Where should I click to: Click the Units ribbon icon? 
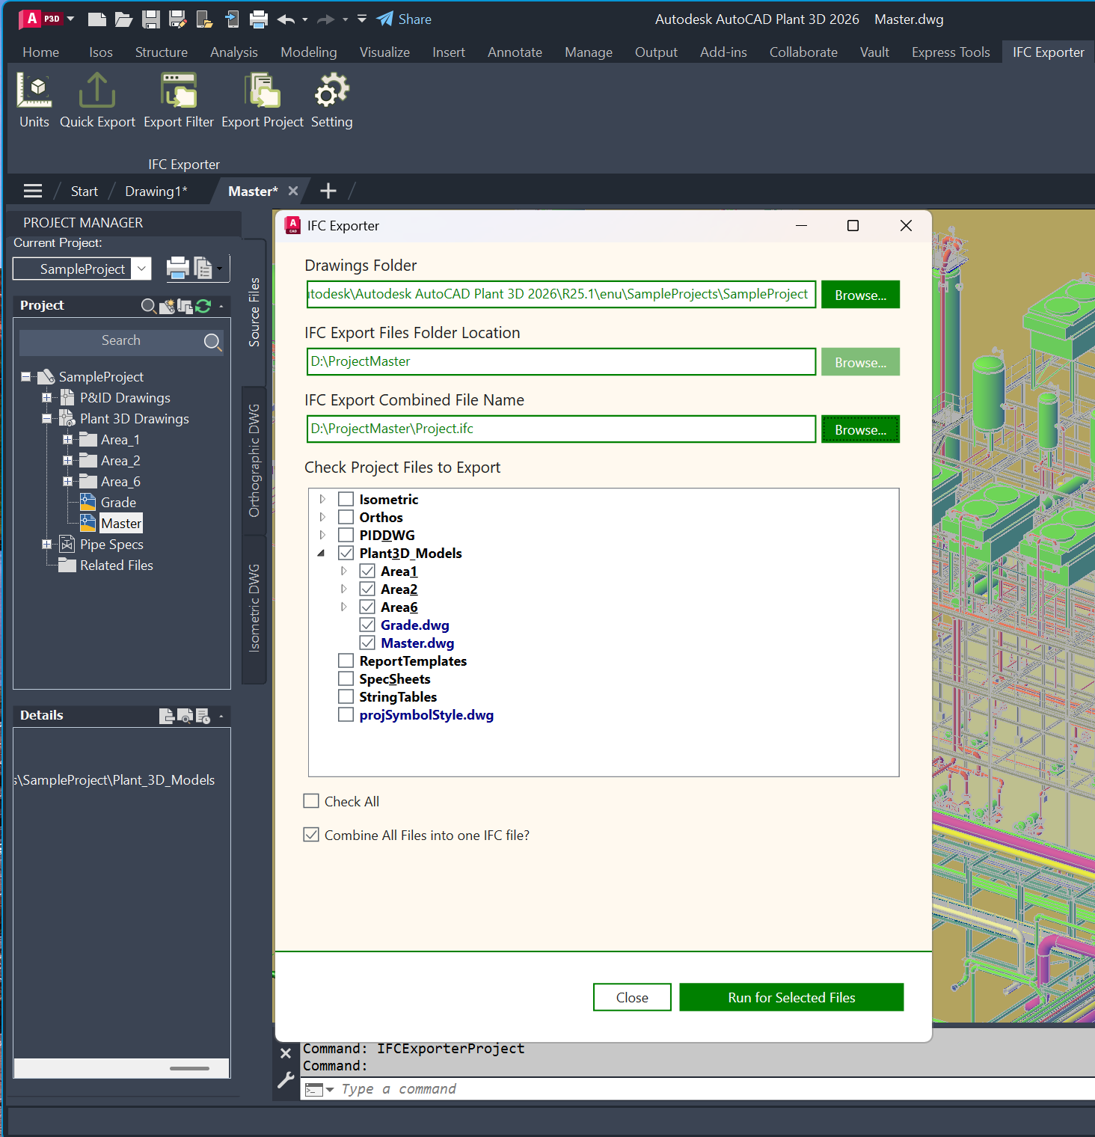point(34,91)
